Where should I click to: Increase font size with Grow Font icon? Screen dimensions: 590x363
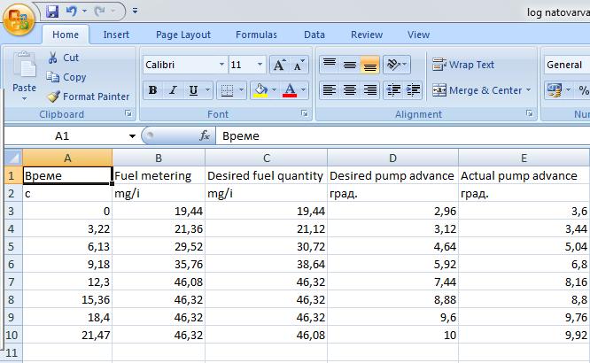tap(279, 66)
